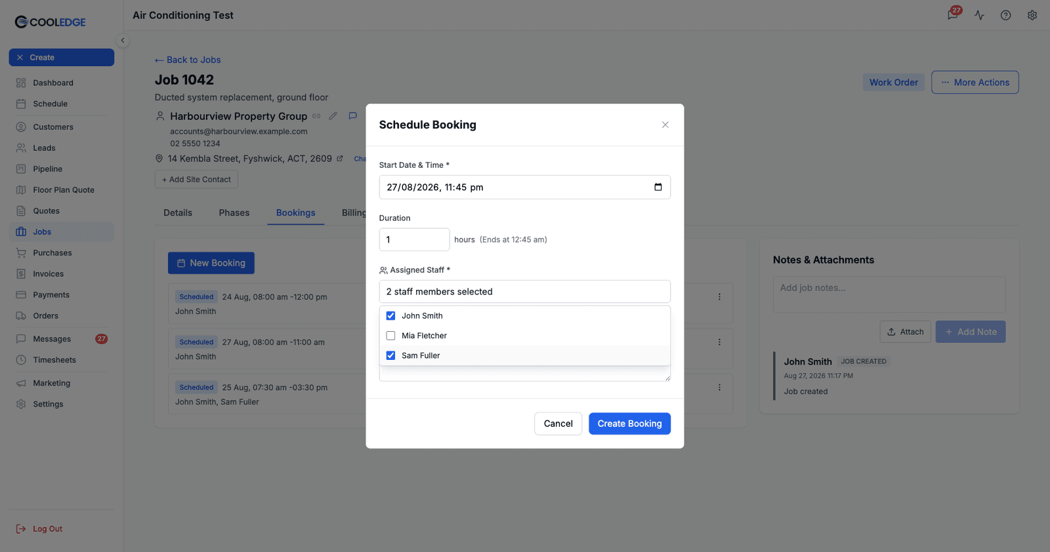1050x552 pixels.
Task: Open options menu for the 25 Aug booking
Action: pos(719,387)
